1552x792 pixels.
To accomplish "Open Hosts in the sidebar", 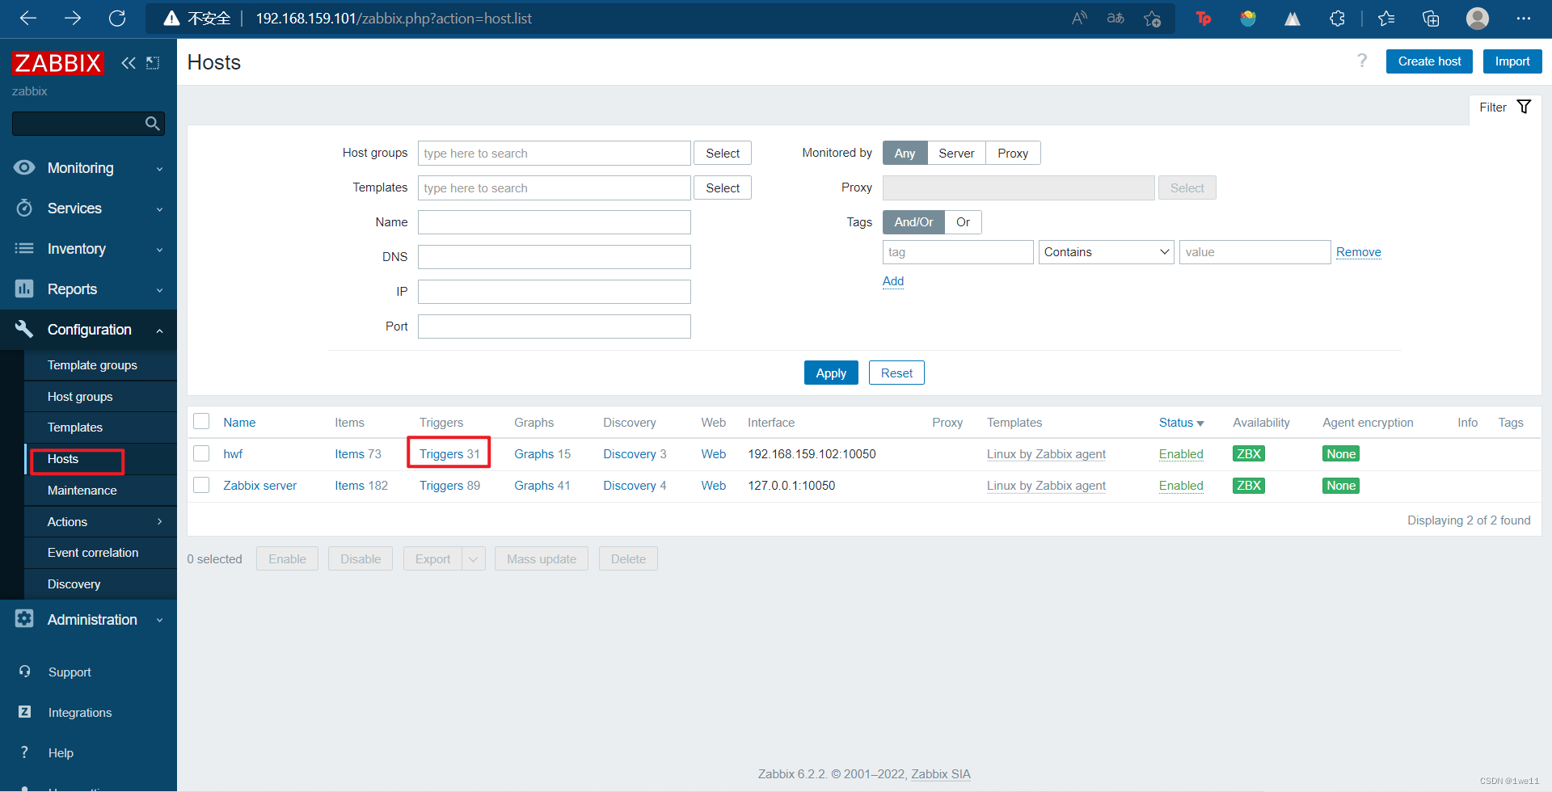I will click(100, 459).
